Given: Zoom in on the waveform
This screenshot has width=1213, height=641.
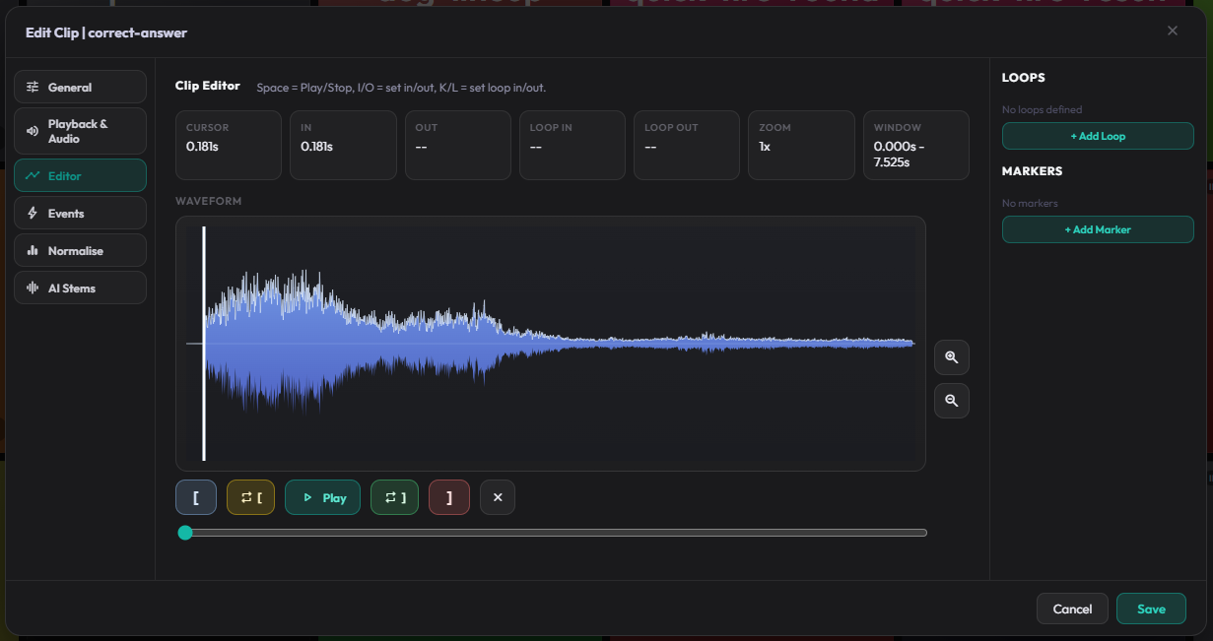Looking at the screenshot, I should pos(952,357).
